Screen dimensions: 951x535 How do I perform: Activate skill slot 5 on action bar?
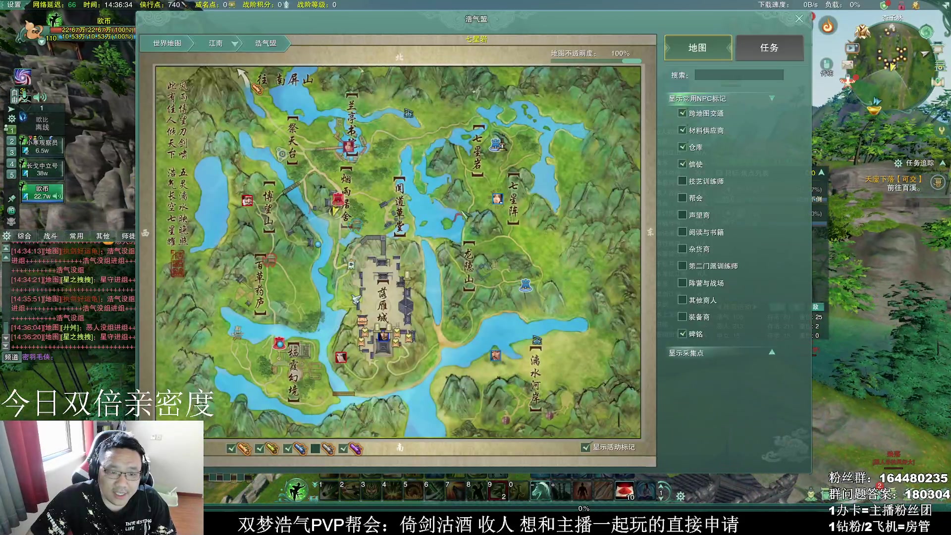[413, 490]
